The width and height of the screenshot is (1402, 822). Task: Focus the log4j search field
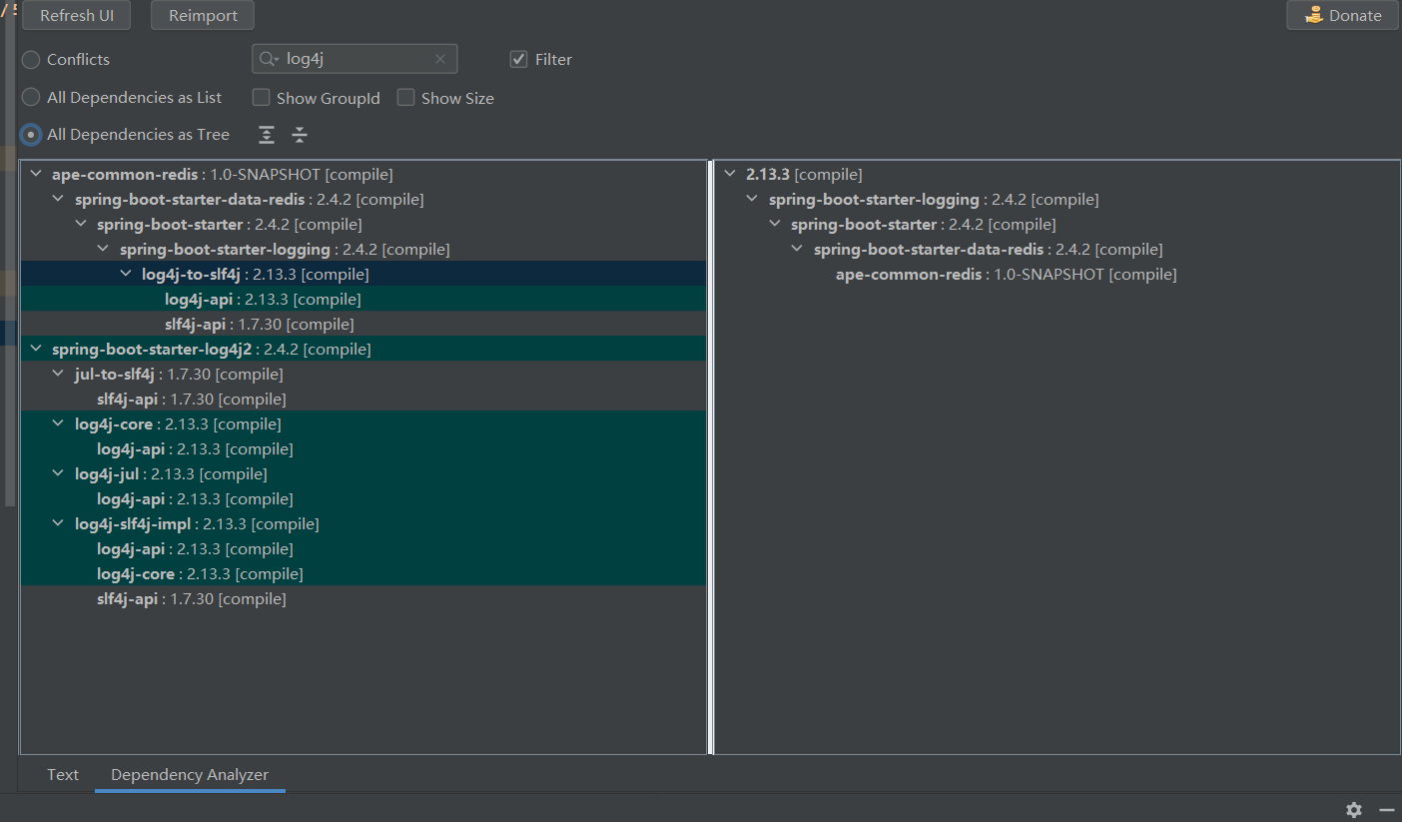pos(355,59)
